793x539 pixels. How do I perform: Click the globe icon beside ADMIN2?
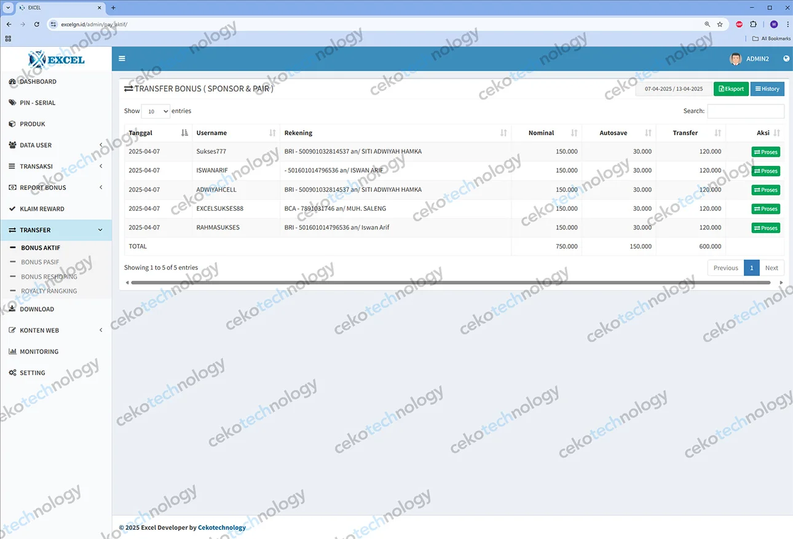786,59
